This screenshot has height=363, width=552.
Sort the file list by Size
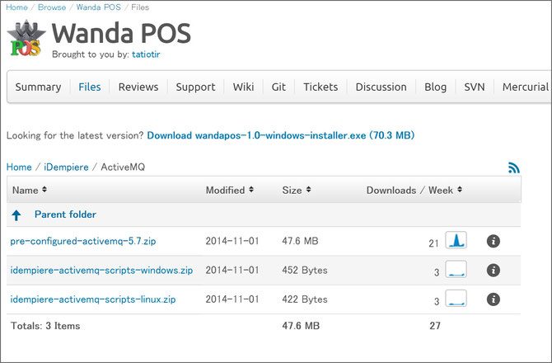pyautogui.click(x=297, y=190)
